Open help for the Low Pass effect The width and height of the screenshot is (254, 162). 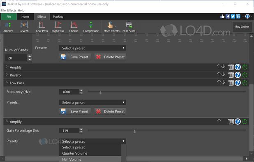coord(238,83)
